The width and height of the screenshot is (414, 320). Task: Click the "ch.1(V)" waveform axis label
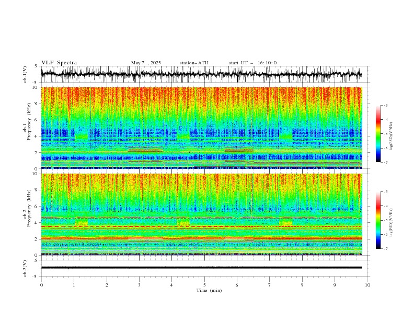(25, 74)
